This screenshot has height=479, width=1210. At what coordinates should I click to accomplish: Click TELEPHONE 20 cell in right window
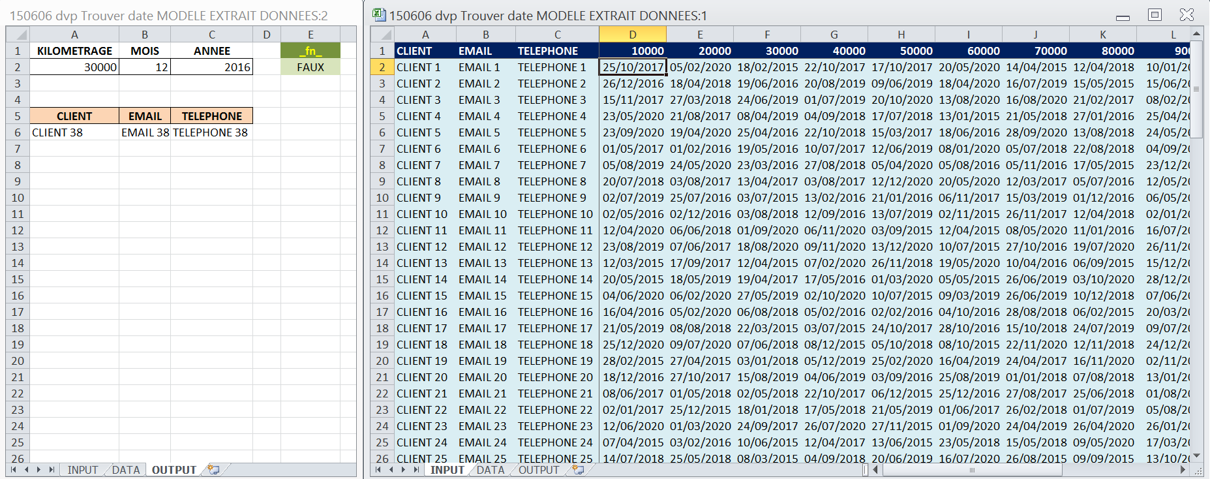557,377
